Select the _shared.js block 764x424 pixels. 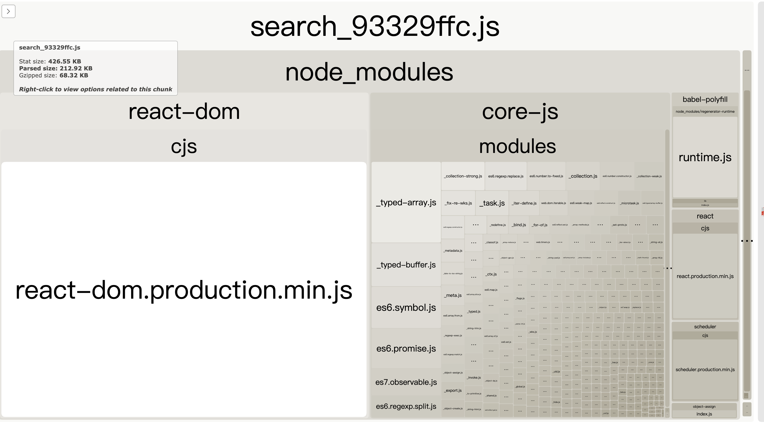click(491, 396)
